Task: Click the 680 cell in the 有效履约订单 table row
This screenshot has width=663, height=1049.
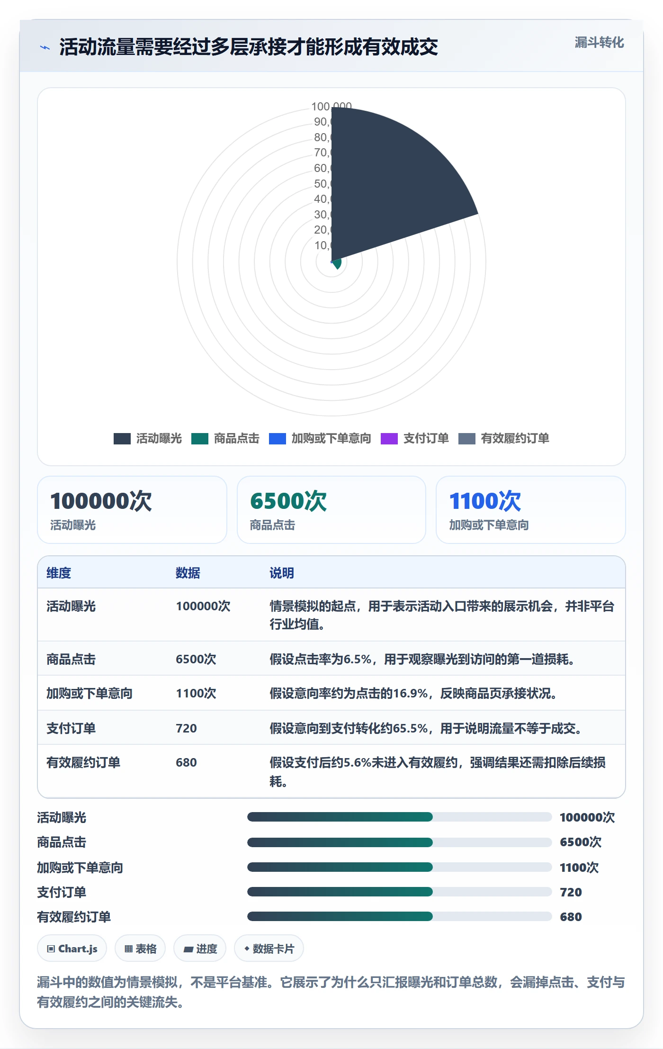Action: tap(186, 762)
